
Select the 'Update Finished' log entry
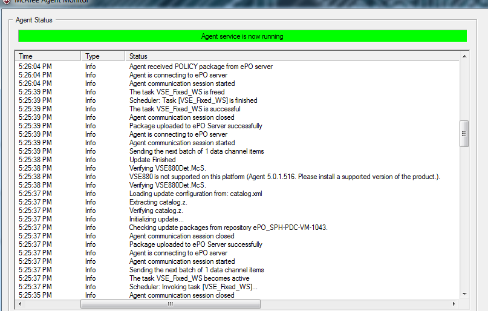click(152, 160)
